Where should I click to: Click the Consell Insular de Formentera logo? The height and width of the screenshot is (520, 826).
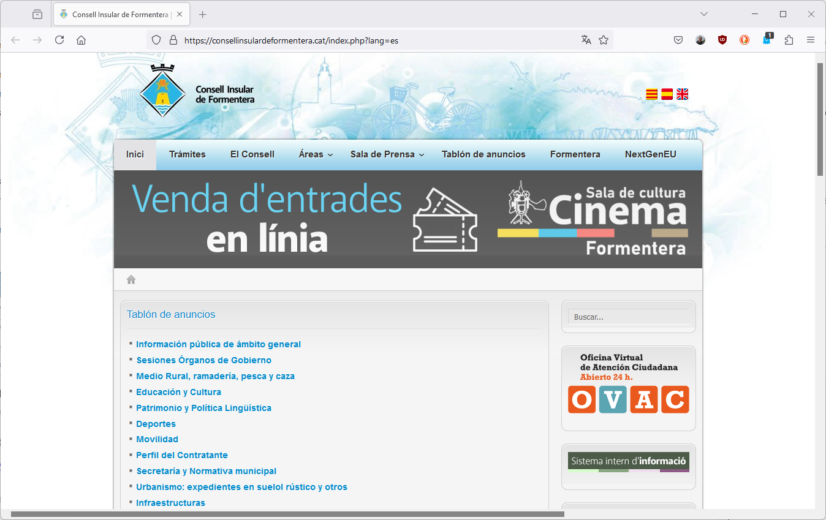click(x=197, y=91)
